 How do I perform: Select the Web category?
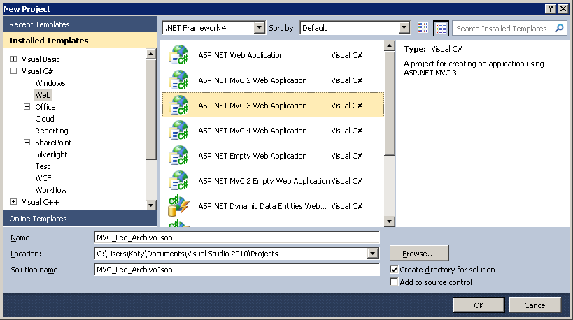click(43, 95)
